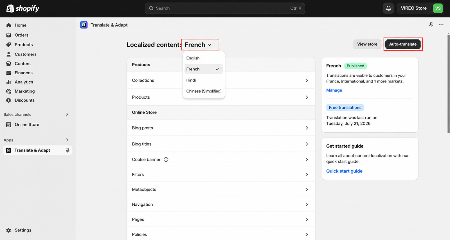Expand the Sales channels section

click(67, 114)
